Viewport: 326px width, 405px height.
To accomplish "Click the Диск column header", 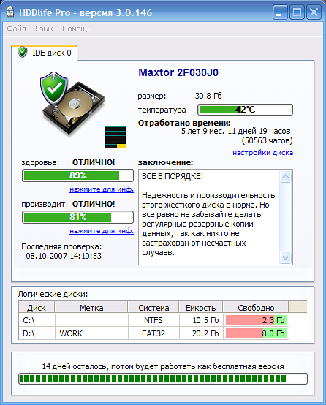I will (x=37, y=307).
